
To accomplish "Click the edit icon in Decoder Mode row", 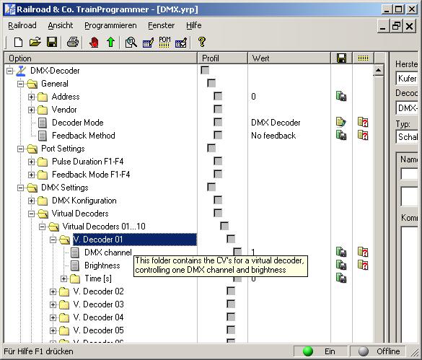I will 341,122.
